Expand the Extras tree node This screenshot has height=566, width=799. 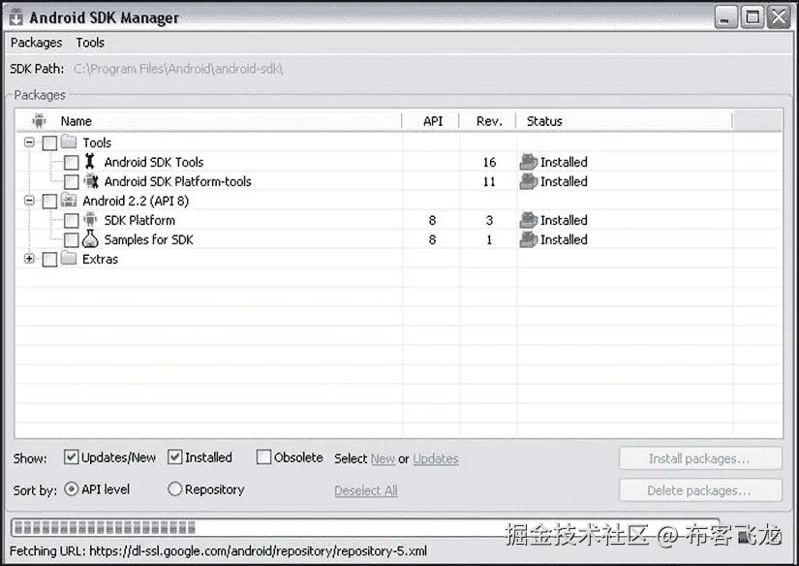click(30, 259)
